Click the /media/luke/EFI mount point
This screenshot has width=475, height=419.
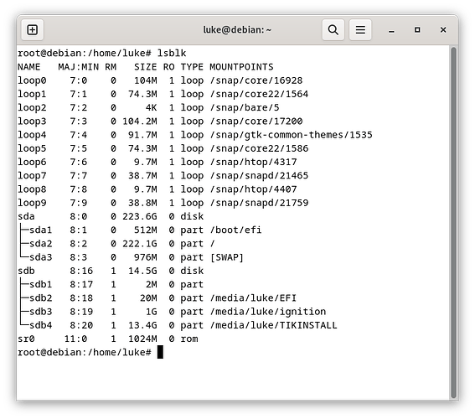coord(253,298)
